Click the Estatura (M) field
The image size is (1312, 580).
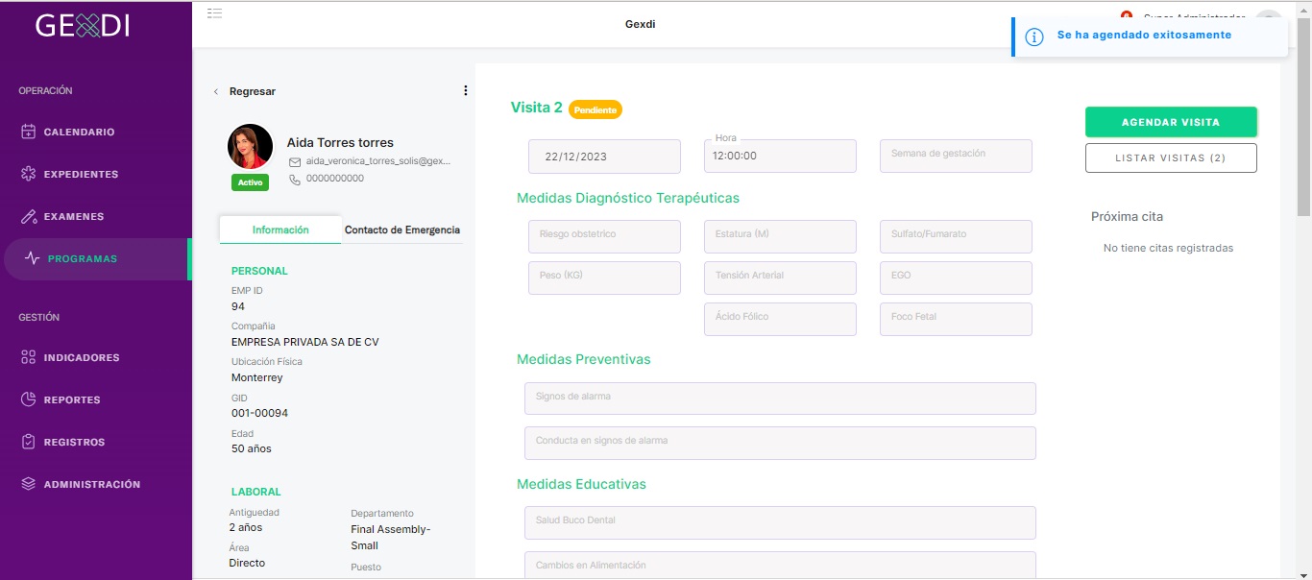tap(780, 236)
